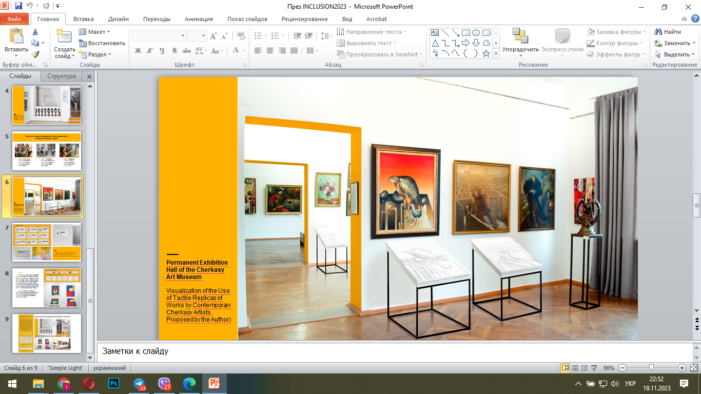Screen dimensions: 701x394
Task: Switch to Slide Sorter view icon
Action: click(x=575, y=368)
